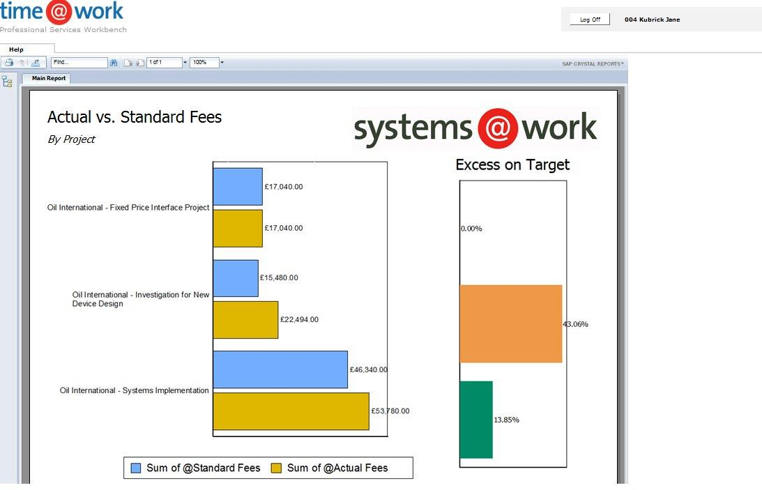This screenshot has width=762, height=490.
Task: Click the 'By Project' subtitle
Action: (71, 139)
